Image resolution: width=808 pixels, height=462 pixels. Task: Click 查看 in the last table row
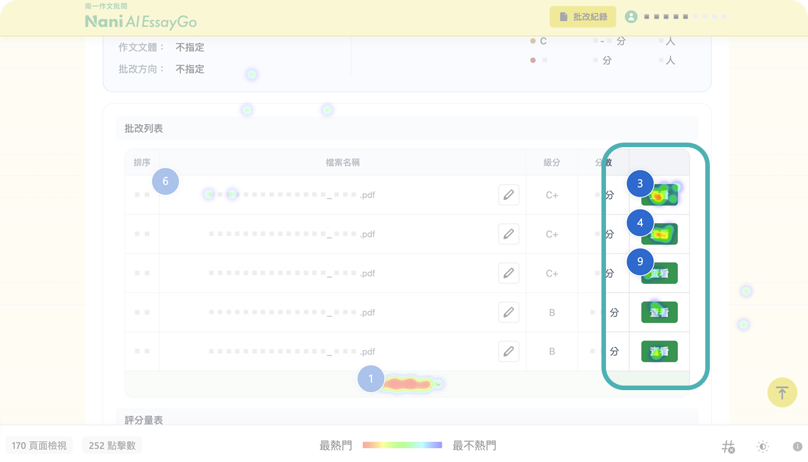[659, 351]
